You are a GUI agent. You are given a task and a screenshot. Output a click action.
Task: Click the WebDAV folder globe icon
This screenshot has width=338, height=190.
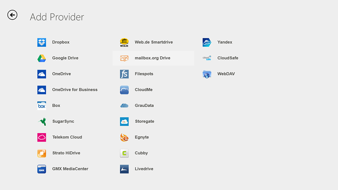click(x=207, y=74)
